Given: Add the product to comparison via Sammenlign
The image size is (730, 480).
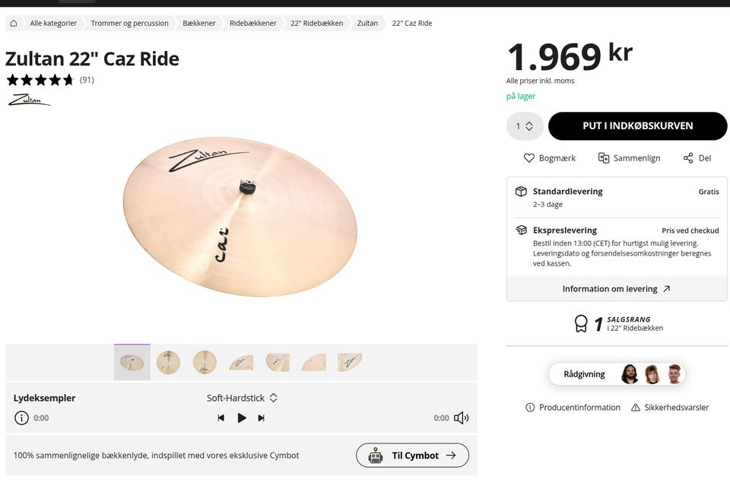Looking at the screenshot, I should pyautogui.click(x=629, y=158).
